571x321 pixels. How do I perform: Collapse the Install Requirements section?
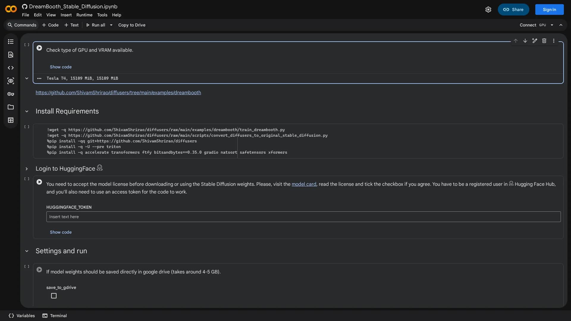pos(27,111)
